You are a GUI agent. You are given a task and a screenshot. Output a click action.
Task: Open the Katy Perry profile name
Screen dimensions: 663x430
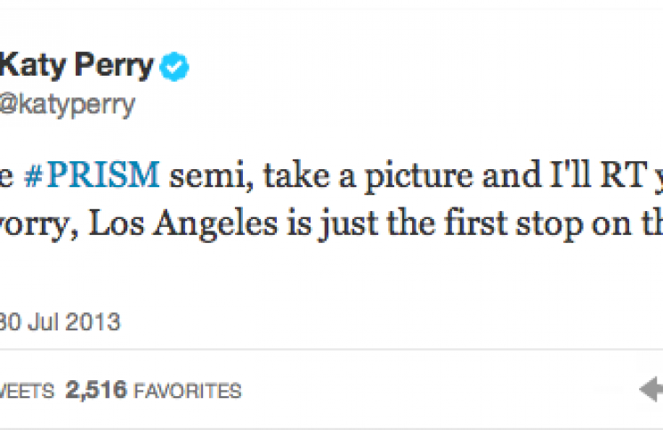(77, 67)
